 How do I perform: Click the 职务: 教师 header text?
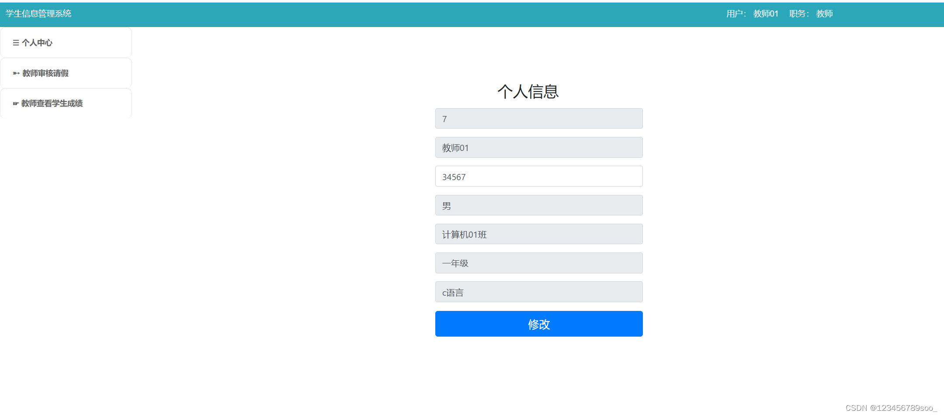pos(811,14)
